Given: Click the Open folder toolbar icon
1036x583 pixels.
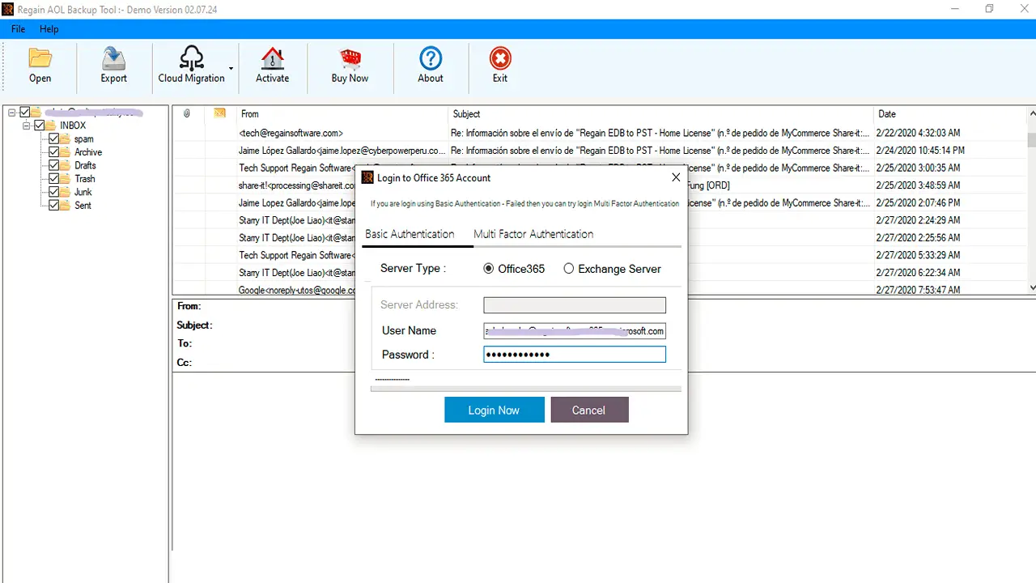Looking at the screenshot, I should [x=40, y=58].
